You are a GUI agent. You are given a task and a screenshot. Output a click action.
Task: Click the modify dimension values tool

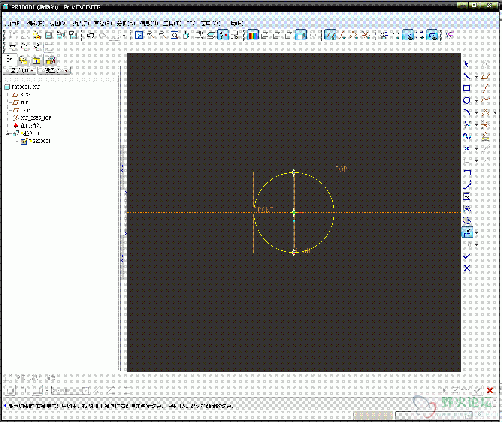(467, 184)
